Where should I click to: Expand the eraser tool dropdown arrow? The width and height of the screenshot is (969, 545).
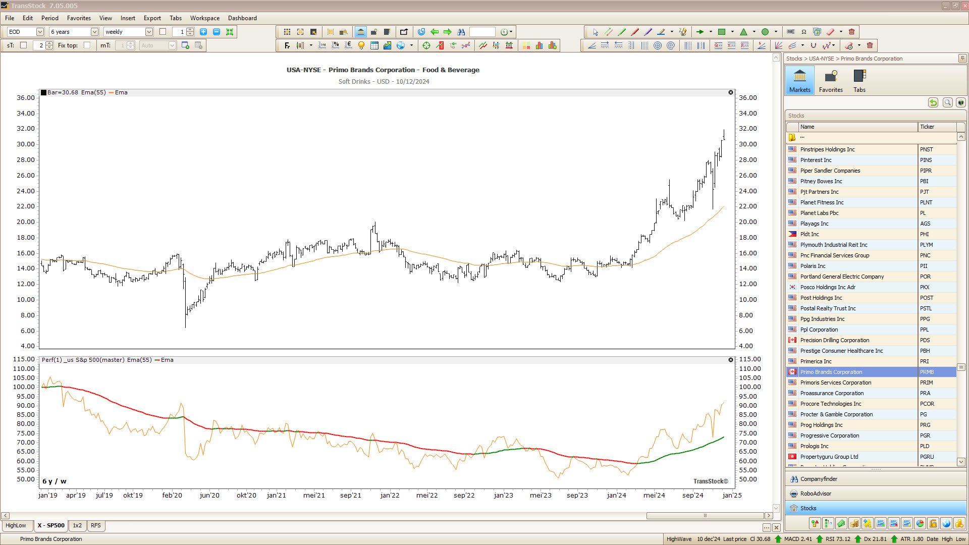(841, 32)
